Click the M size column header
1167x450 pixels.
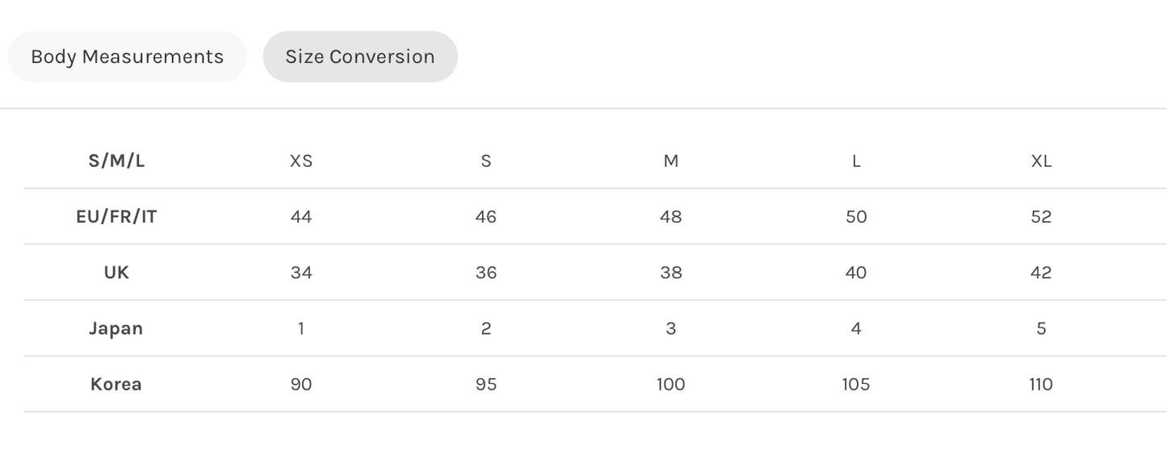pos(671,160)
